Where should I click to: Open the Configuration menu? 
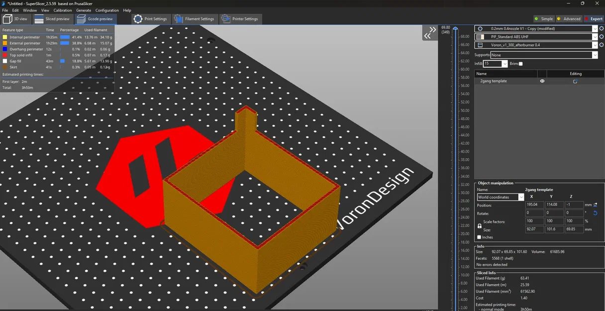107,10
